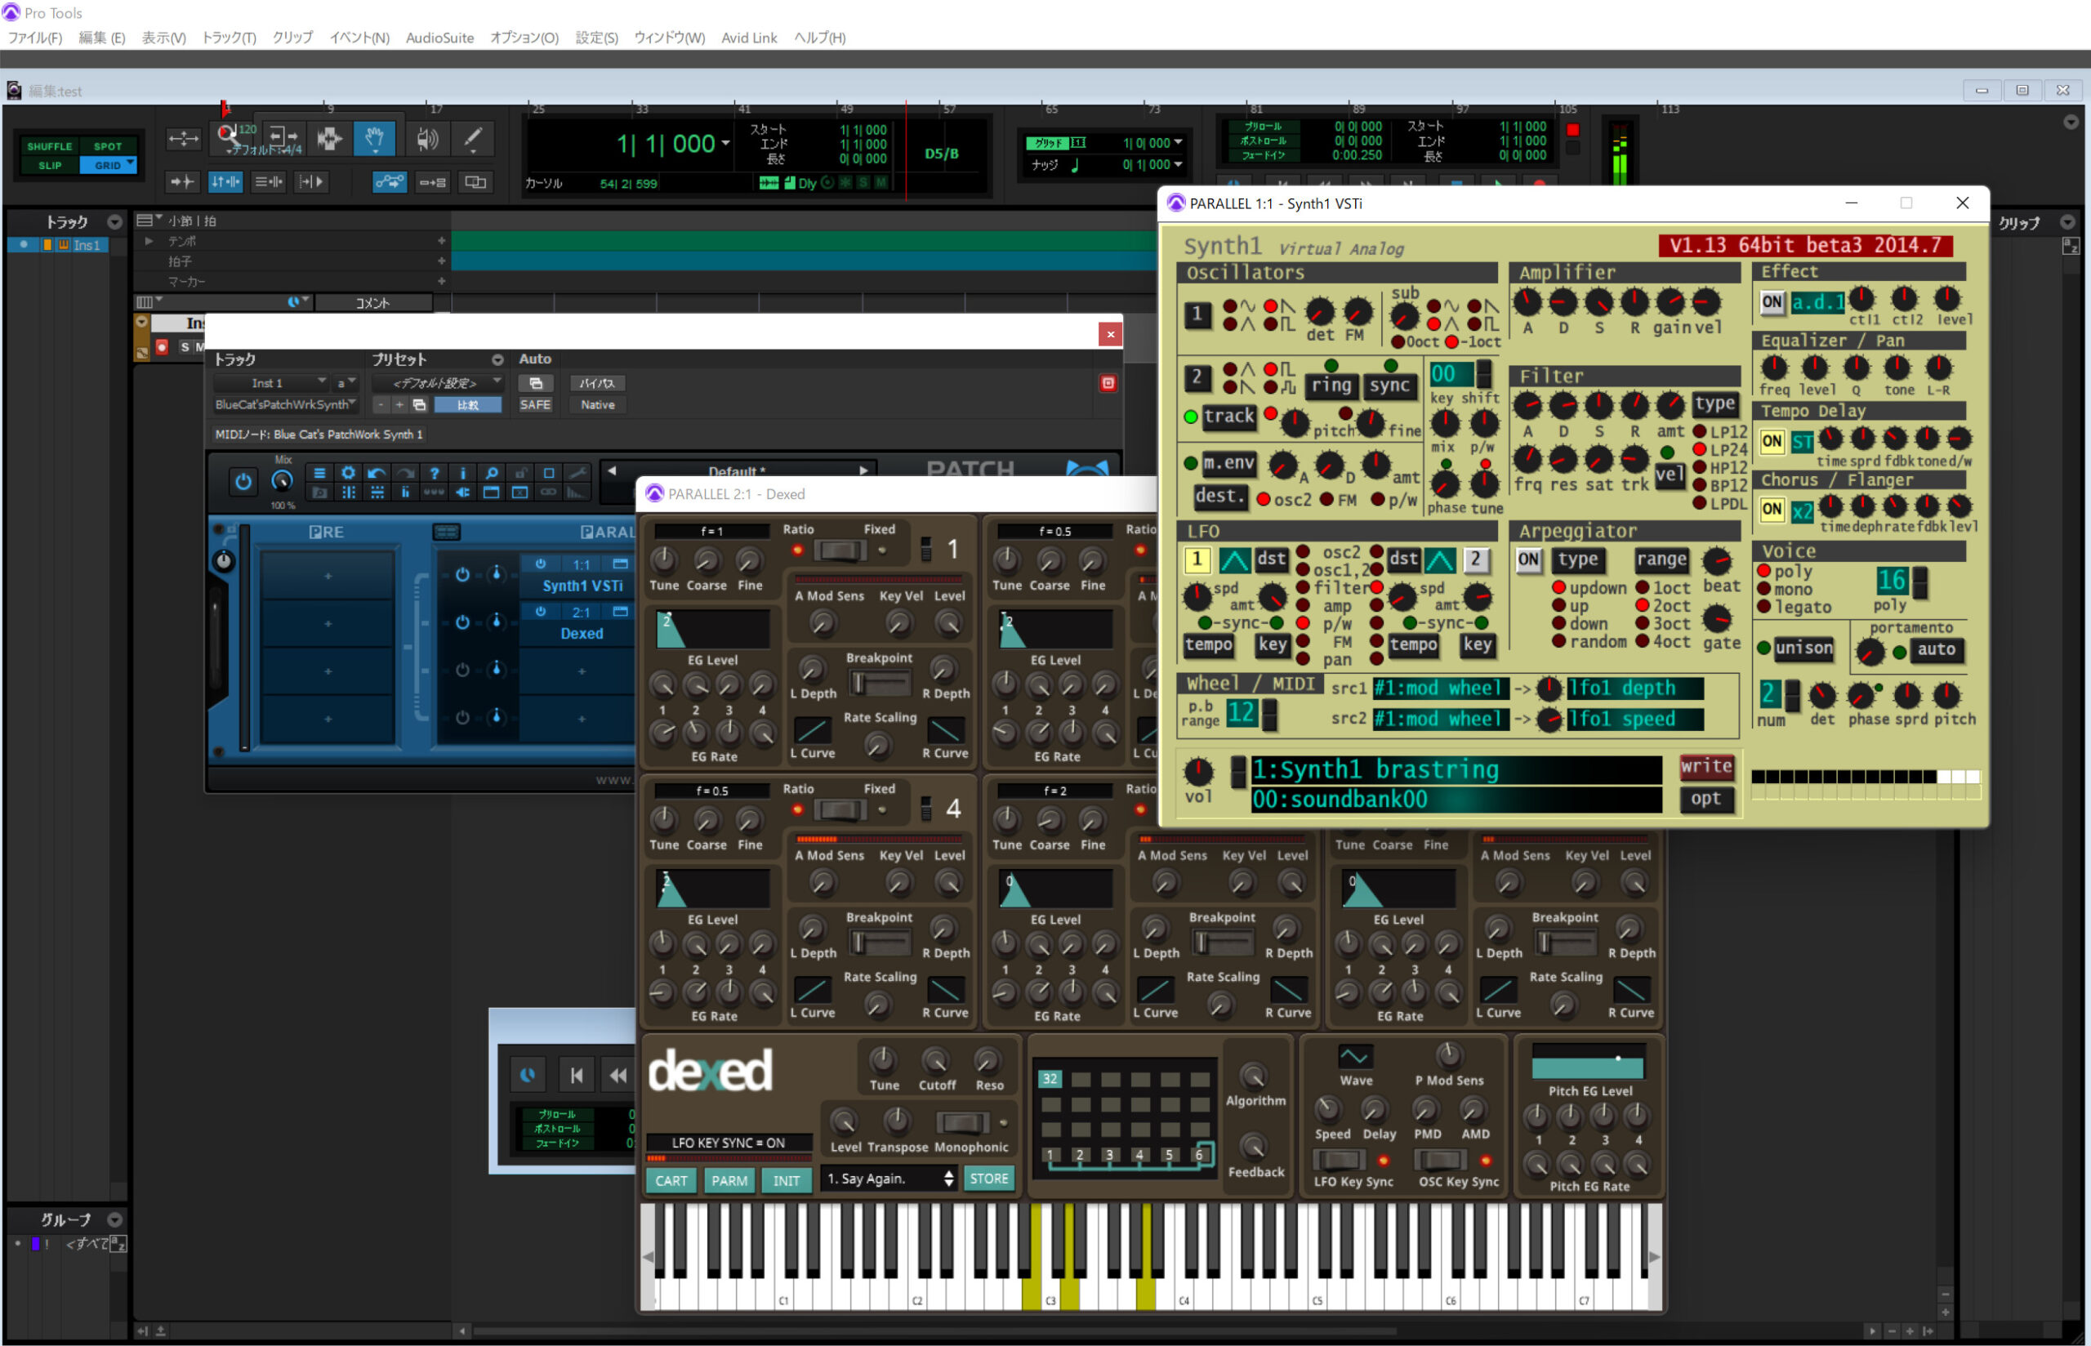Viewport: 2091px width, 1346px height.
Task: Select the Grabber hand tool
Action: point(375,138)
